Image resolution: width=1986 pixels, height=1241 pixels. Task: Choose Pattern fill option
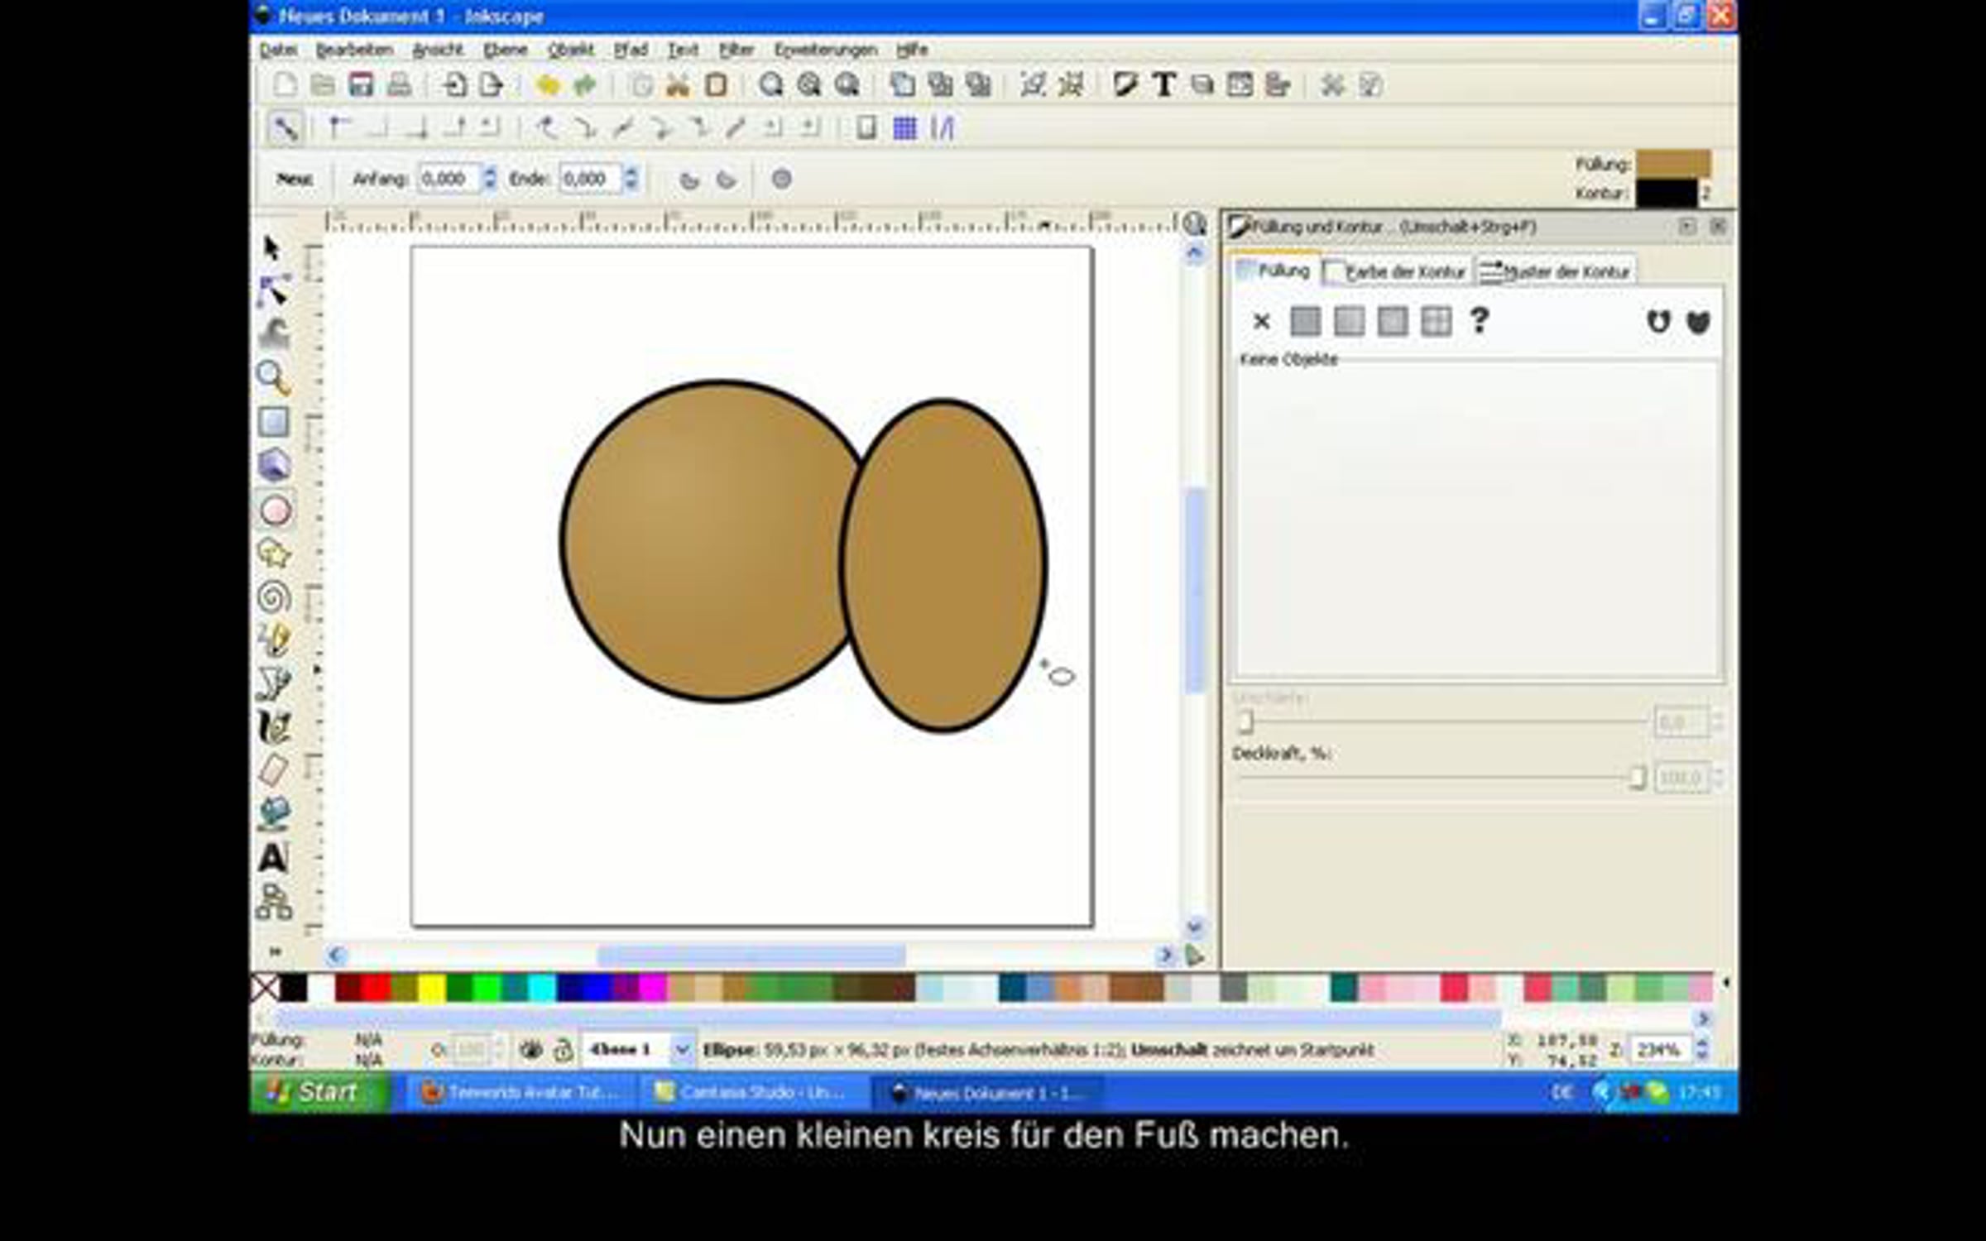pos(1436,321)
